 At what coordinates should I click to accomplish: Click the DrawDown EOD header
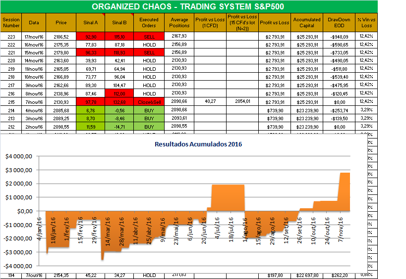[x=339, y=22]
